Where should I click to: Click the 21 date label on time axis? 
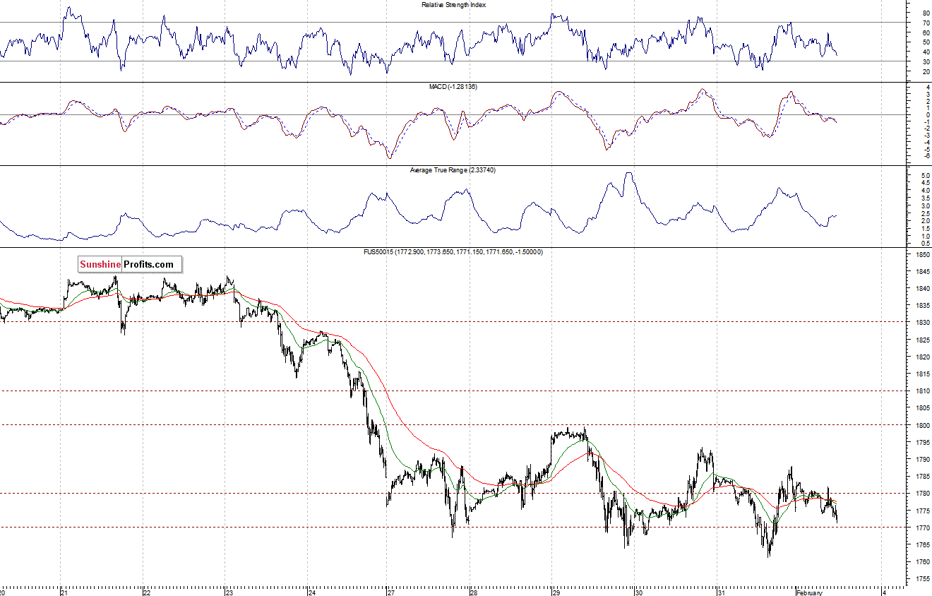pyautogui.click(x=64, y=592)
